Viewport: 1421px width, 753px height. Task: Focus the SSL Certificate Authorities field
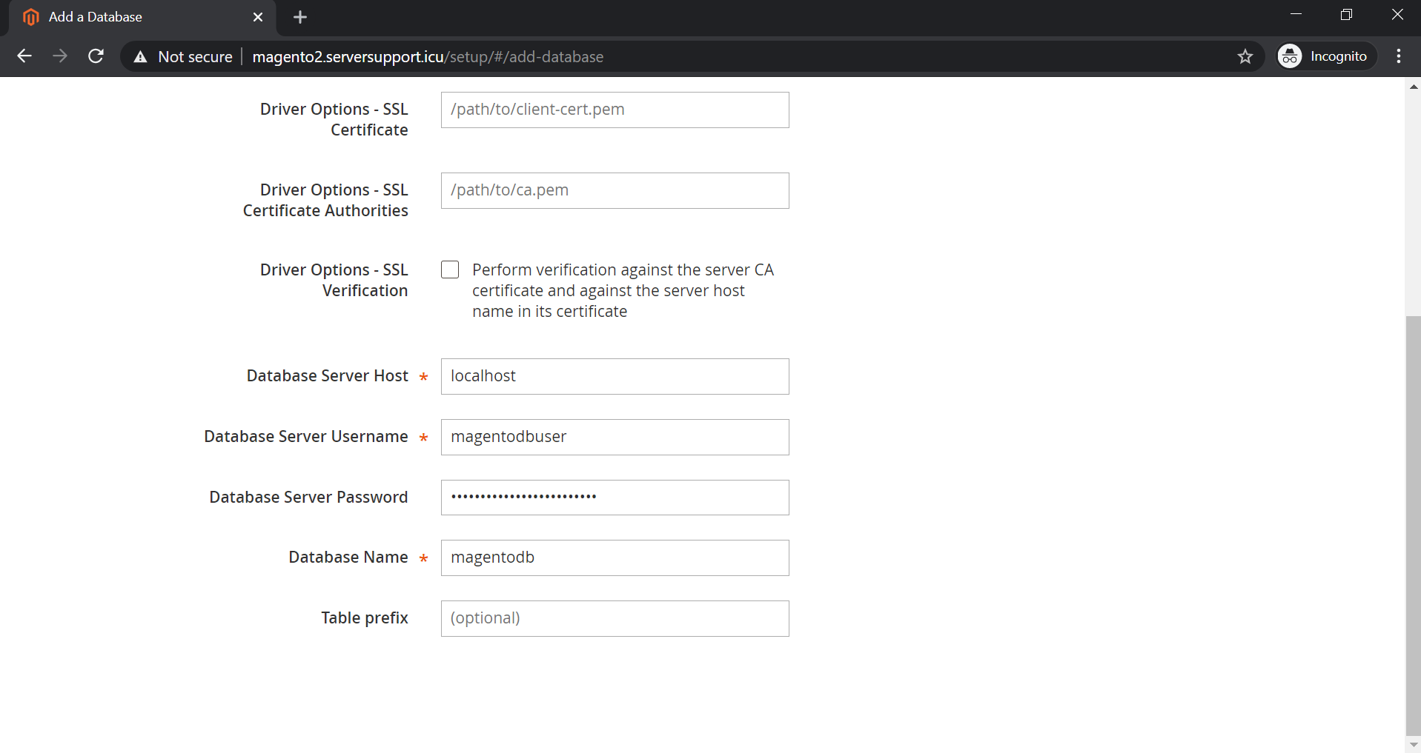[615, 190]
